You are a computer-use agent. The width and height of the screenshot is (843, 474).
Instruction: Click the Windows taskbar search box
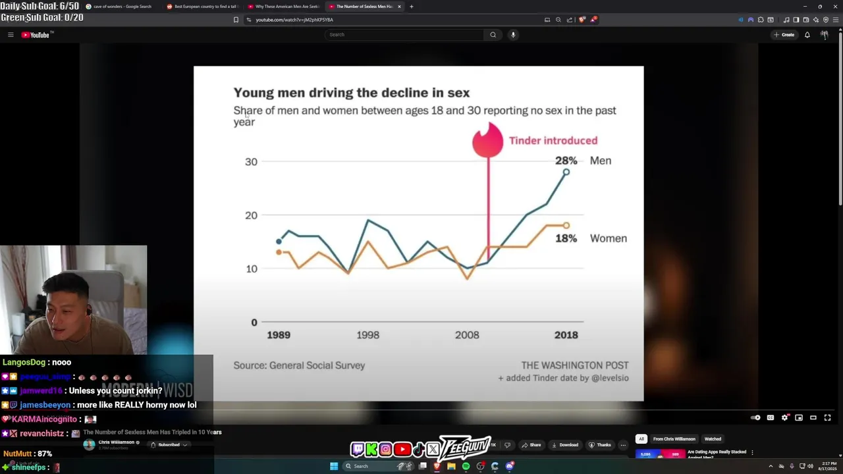[378, 466]
